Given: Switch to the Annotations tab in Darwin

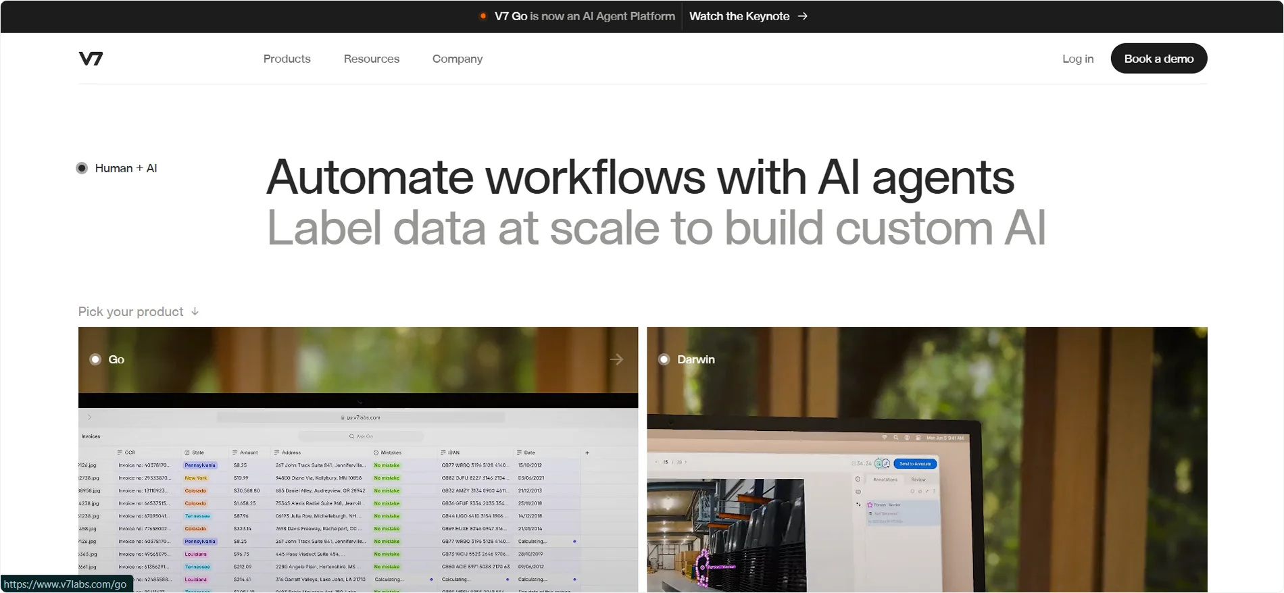Looking at the screenshot, I should 885,480.
